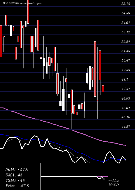Viewport: 135px width, 190px height.
Task: Click the BSE 532946 ticker label
Action: pos(11,3)
